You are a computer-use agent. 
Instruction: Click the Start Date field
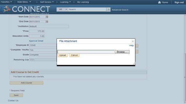point(37,17)
